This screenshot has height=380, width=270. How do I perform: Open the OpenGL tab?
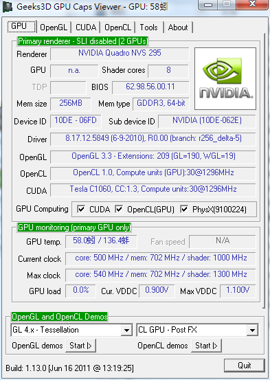click(x=54, y=27)
